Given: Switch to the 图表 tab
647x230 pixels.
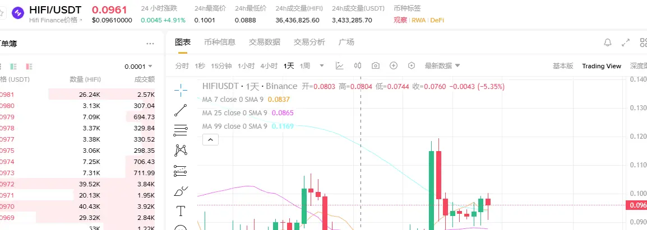Looking at the screenshot, I should coord(183,42).
